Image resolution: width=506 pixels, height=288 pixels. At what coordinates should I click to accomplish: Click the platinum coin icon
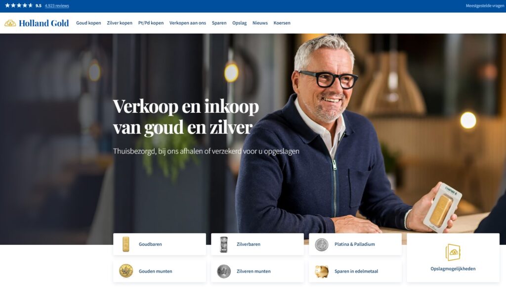tap(321, 244)
